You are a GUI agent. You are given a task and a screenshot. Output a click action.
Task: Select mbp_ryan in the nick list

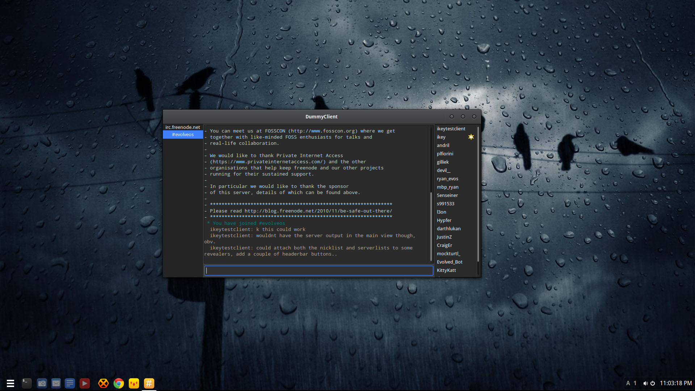tap(455, 187)
